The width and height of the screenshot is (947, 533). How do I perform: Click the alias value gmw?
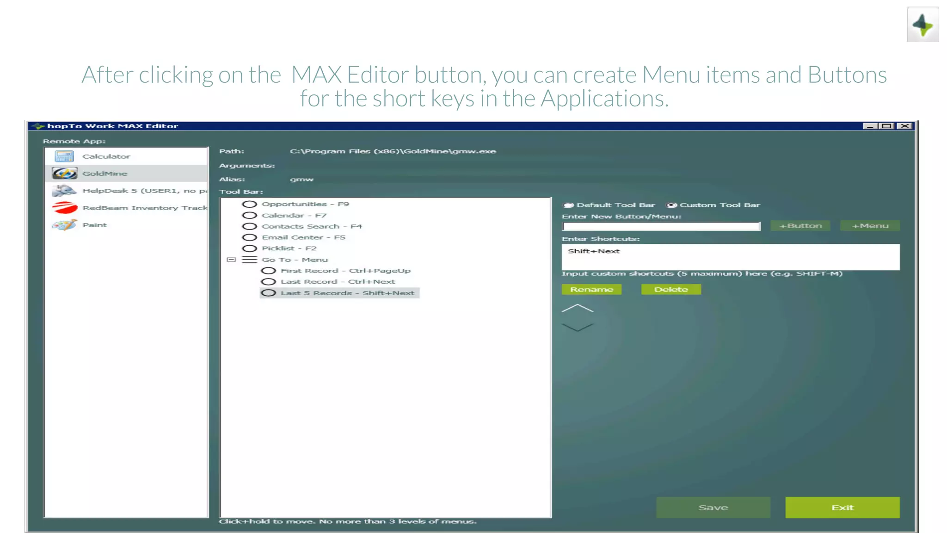pos(301,180)
